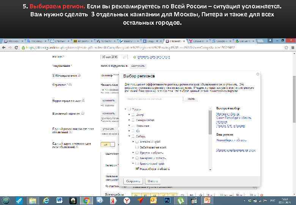296x205 pixels.
Task: Open PowerPoint from the taskbar
Action: (x=207, y=200)
